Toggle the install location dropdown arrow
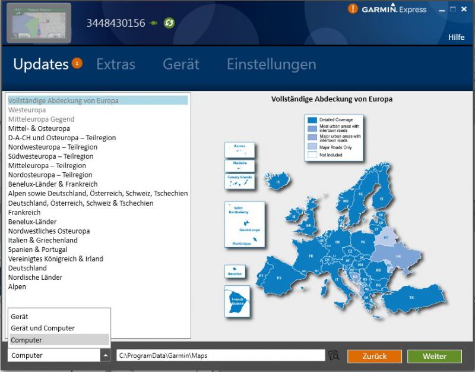This screenshot has width=475, height=372. tap(105, 355)
